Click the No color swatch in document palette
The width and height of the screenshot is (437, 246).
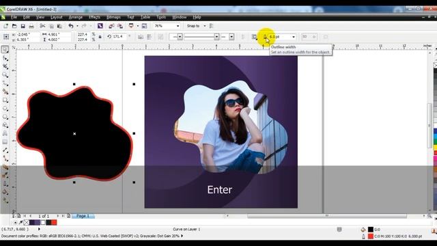tap(26, 222)
